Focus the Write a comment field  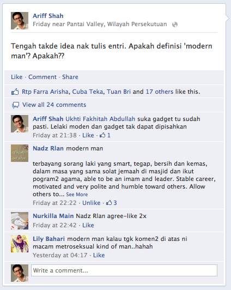[124, 270]
